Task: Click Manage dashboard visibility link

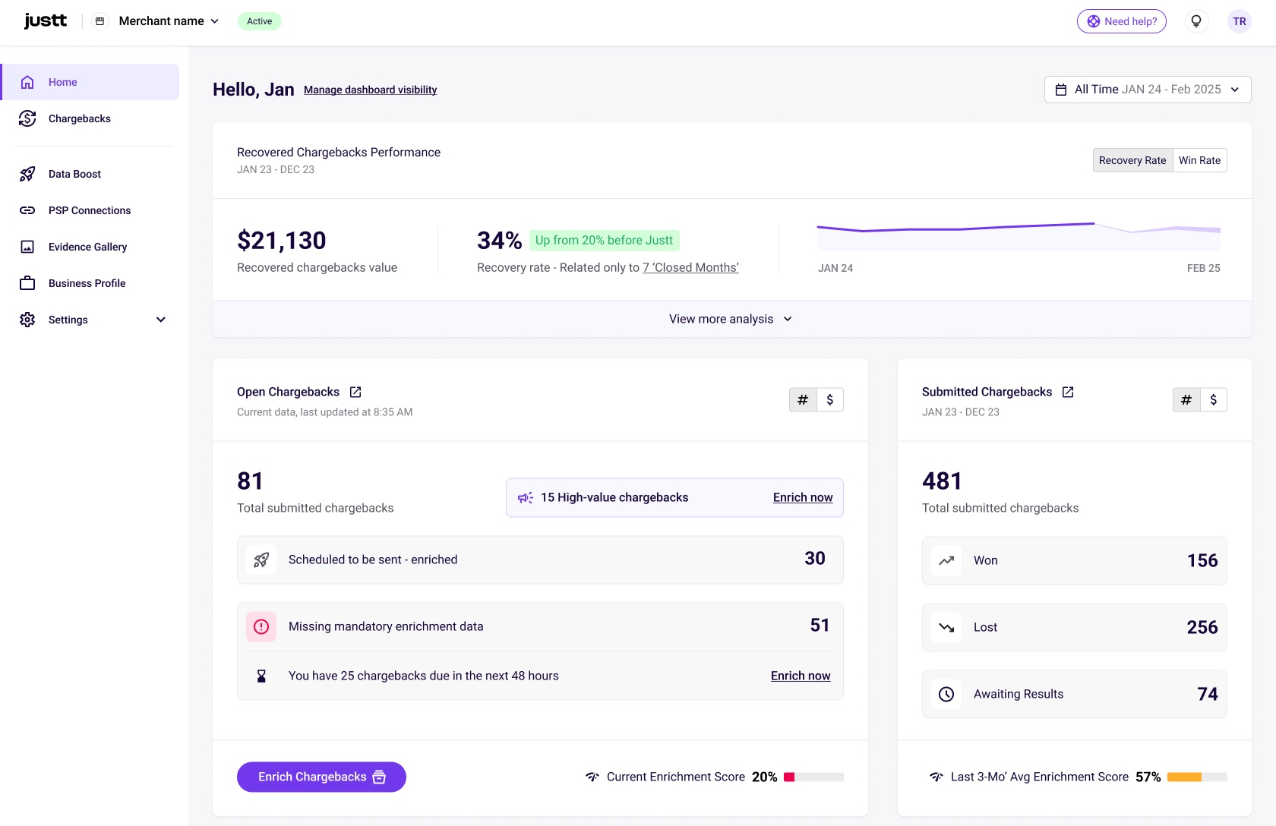Action: [370, 90]
